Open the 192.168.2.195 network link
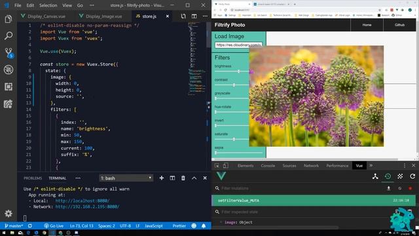This screenshot has height=236, width=419. [x=87, y=207]
